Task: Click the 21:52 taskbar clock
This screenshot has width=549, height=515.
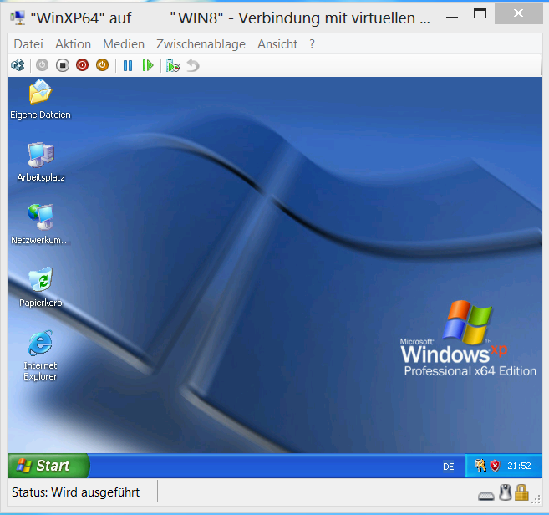Action: coord(519,466)
